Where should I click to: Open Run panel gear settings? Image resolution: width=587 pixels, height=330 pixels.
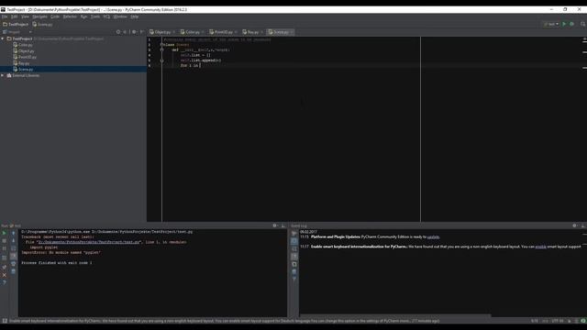click(x=275, y=225)
